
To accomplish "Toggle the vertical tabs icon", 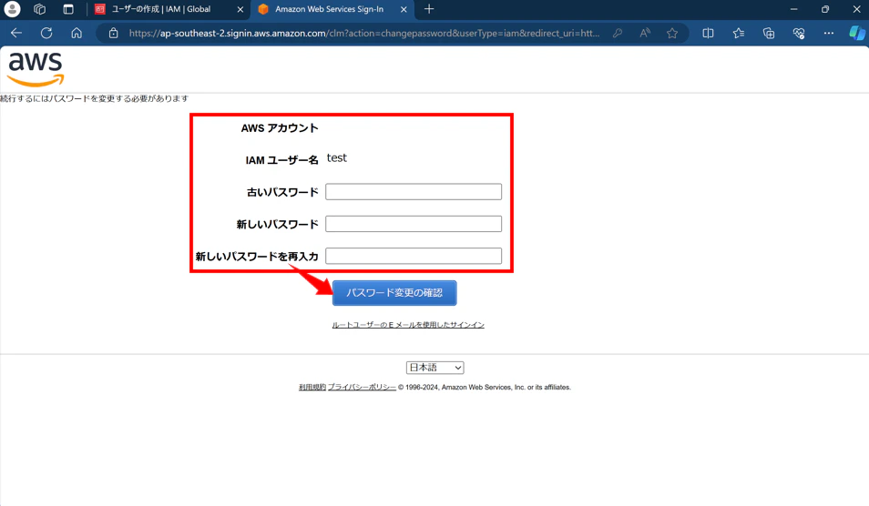I will click(68, 9).
